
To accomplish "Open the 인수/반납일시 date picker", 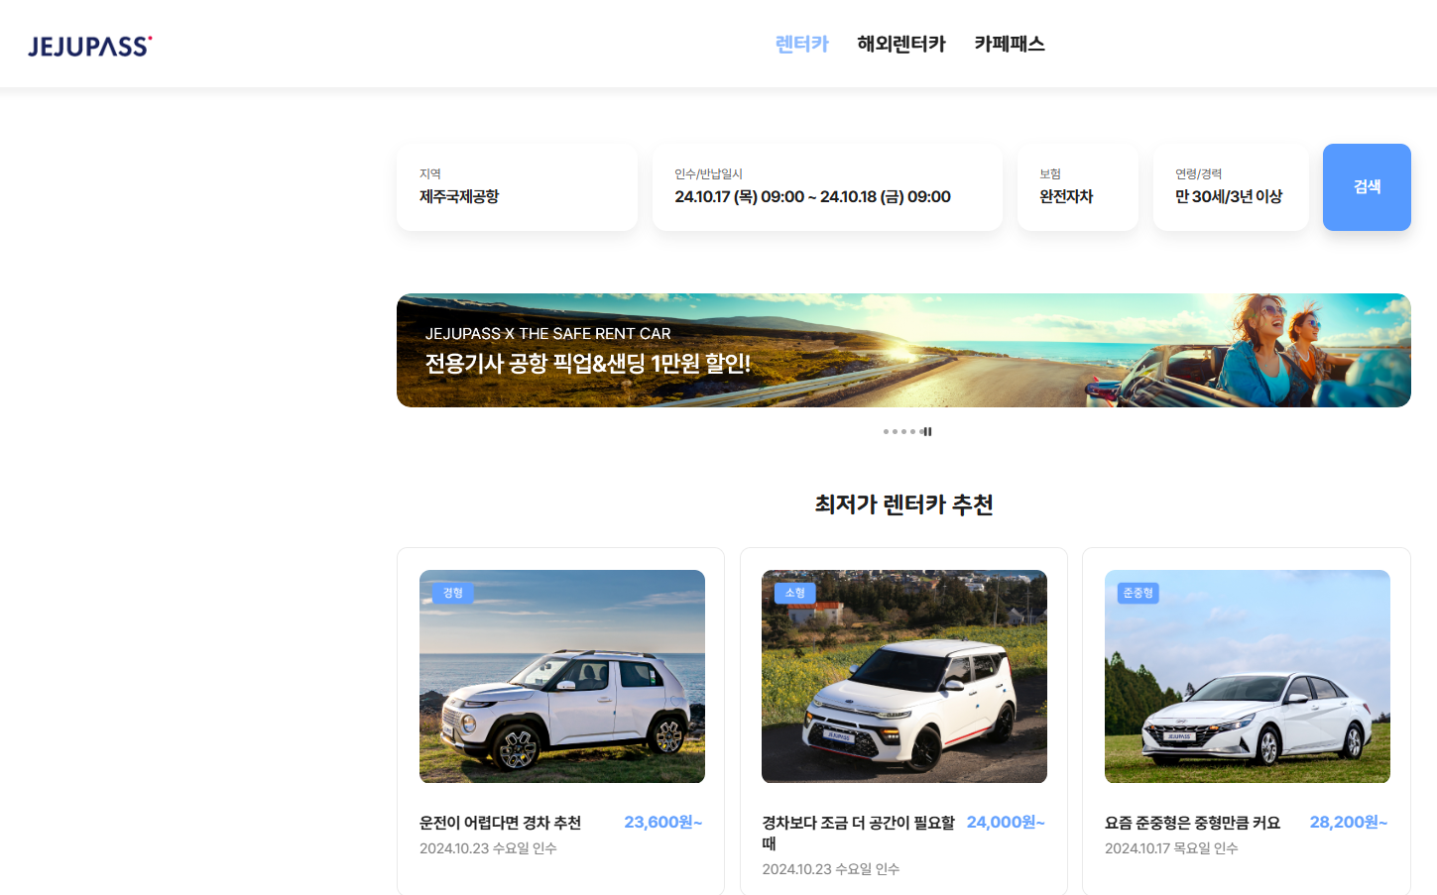I will [x=827, y=187].
